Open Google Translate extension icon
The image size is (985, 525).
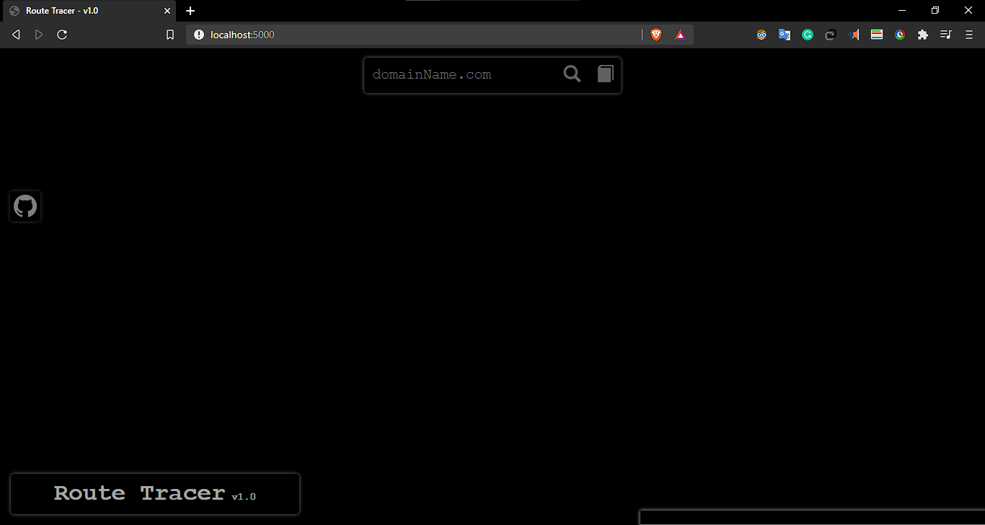[785, 35]
